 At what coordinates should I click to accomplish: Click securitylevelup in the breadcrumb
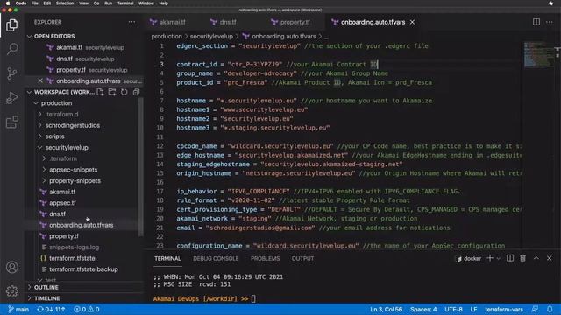pos(211,37)
